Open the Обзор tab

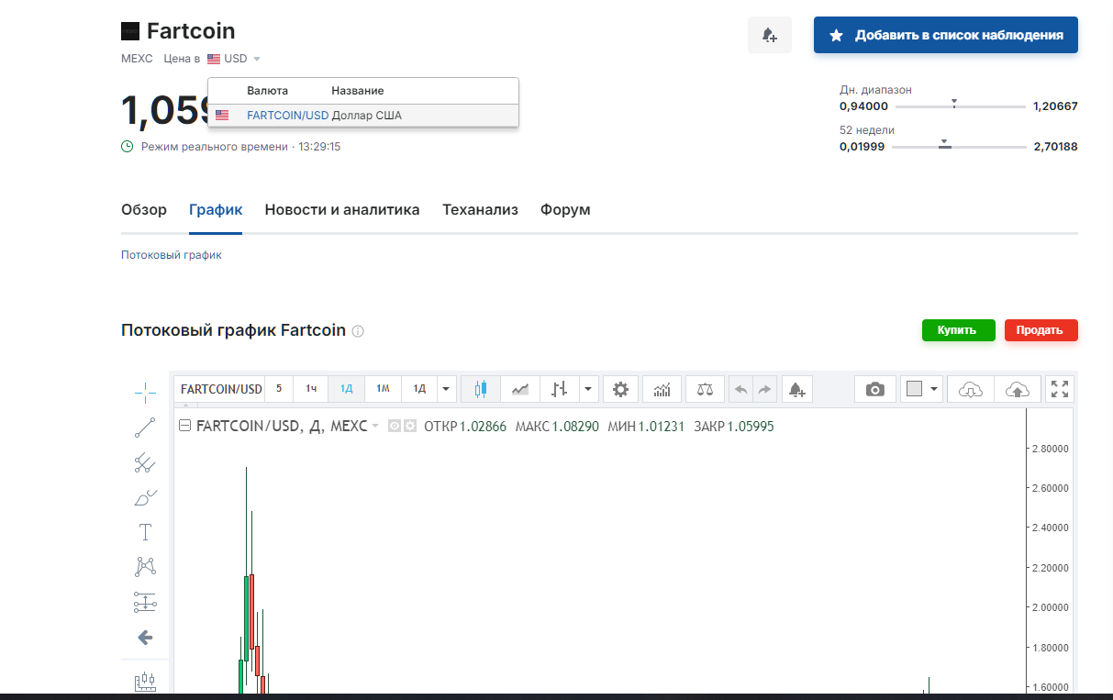coord(144,210)
